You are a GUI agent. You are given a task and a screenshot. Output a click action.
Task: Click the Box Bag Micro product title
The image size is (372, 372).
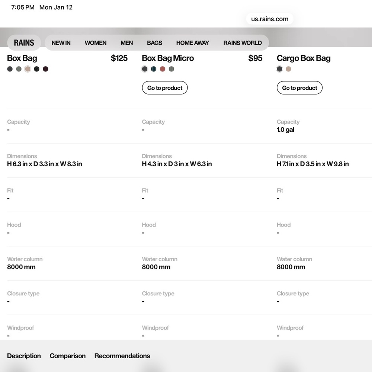point(168,58)
